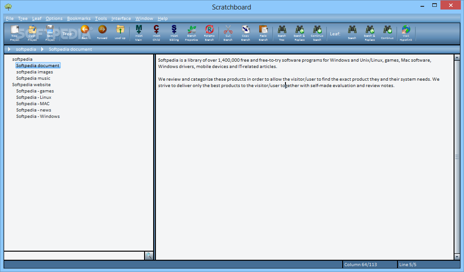The width and height of the screenshot is (464, 272).
Task: Select the 'softpedia music' tree node
Action: 33,78
